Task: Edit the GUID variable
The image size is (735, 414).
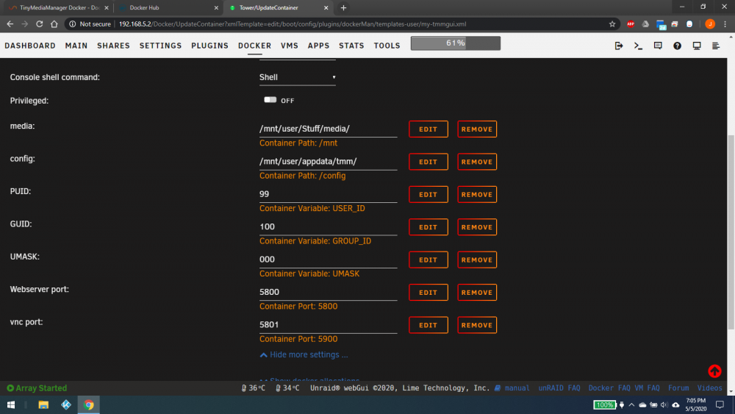Action: point(428,227)
